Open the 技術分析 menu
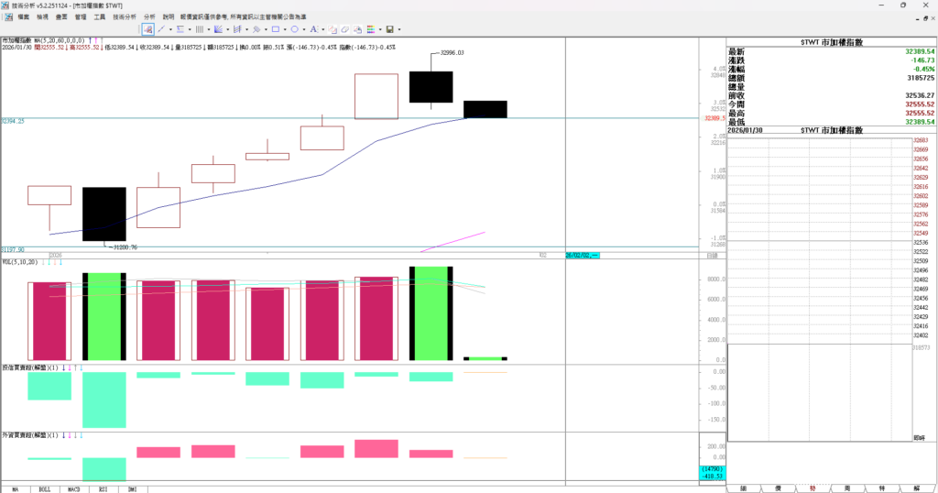This screenshot has height=493, width=938. [x=124, y=16]
